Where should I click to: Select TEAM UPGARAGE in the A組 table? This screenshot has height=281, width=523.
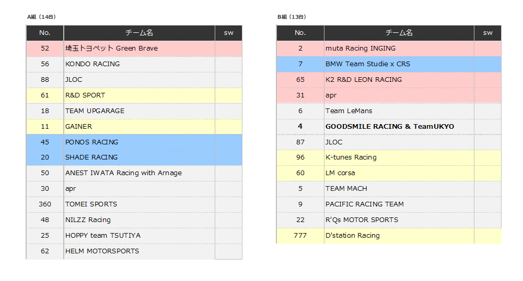click(x=95, y=111)
